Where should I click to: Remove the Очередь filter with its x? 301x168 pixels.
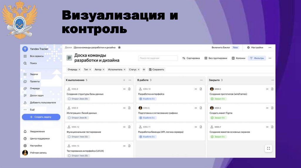[x=79, y=70]
